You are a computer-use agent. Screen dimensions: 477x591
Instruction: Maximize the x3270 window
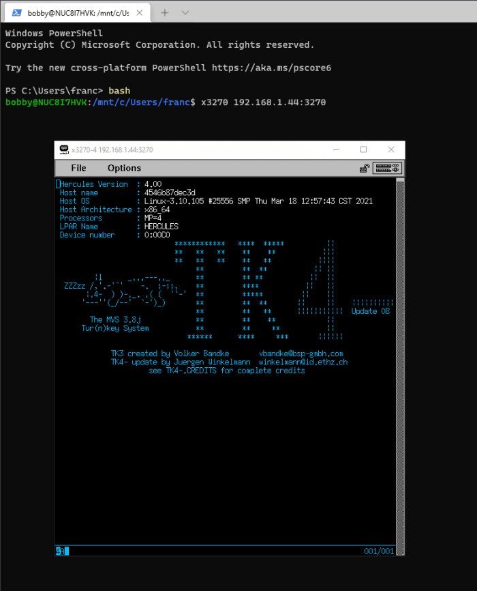[363, 149]
